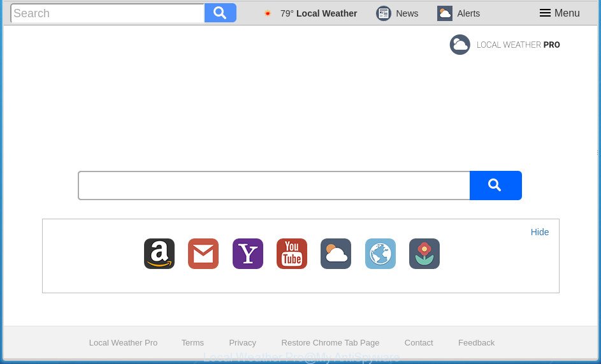This screenshot has width=601, height=364.
Task: Open the Menu dropdown label
Action: pos(567,13)
